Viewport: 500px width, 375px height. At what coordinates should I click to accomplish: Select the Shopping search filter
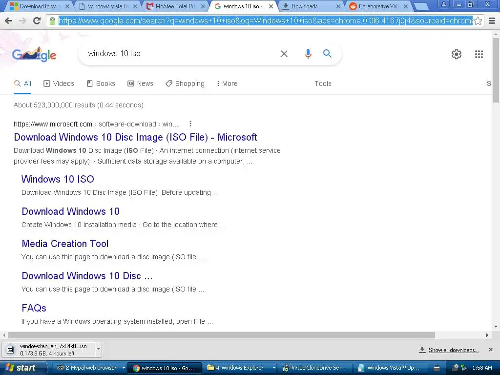(x=185, y=83)
